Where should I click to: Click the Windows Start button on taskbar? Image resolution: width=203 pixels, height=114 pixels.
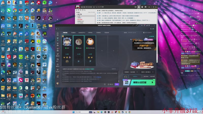pos(73,112)
